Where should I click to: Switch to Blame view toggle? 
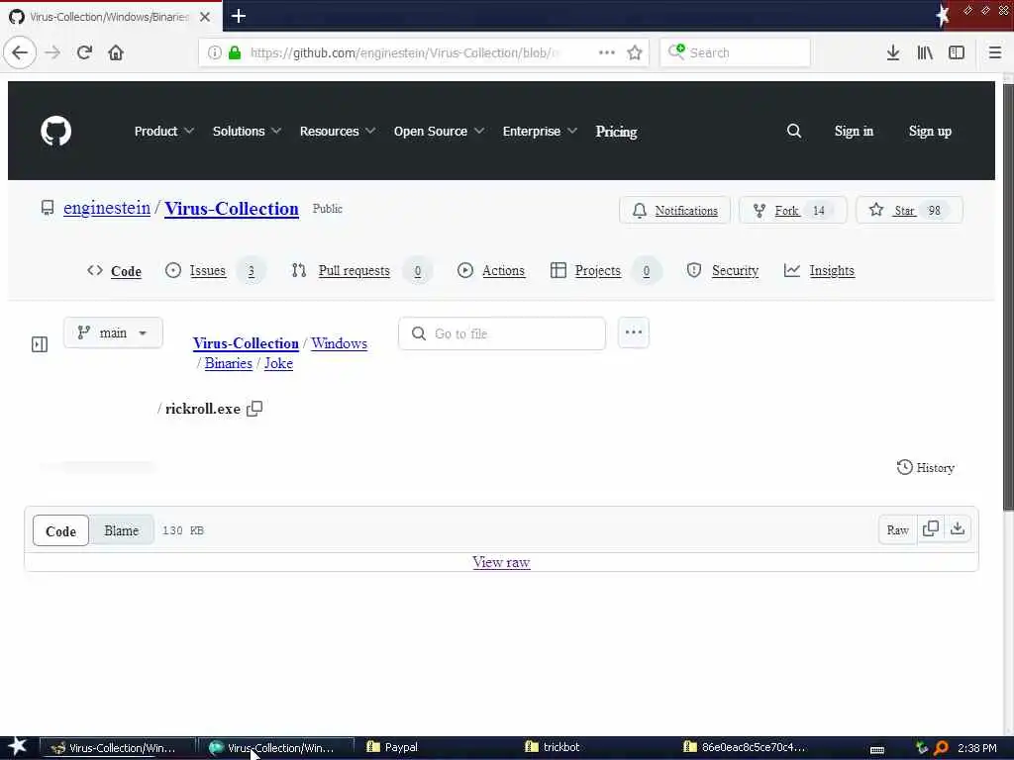[x=122, y=530]
